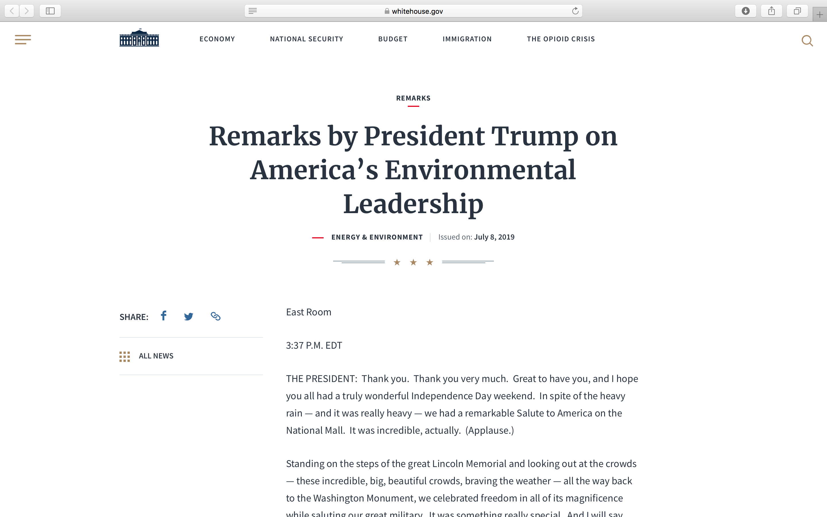827x517 pixels.
Task: Click the lock icon in address bar
Action: point(387,11)
